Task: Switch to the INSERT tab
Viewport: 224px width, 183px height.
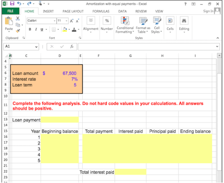Action: [x=48, y=11]
